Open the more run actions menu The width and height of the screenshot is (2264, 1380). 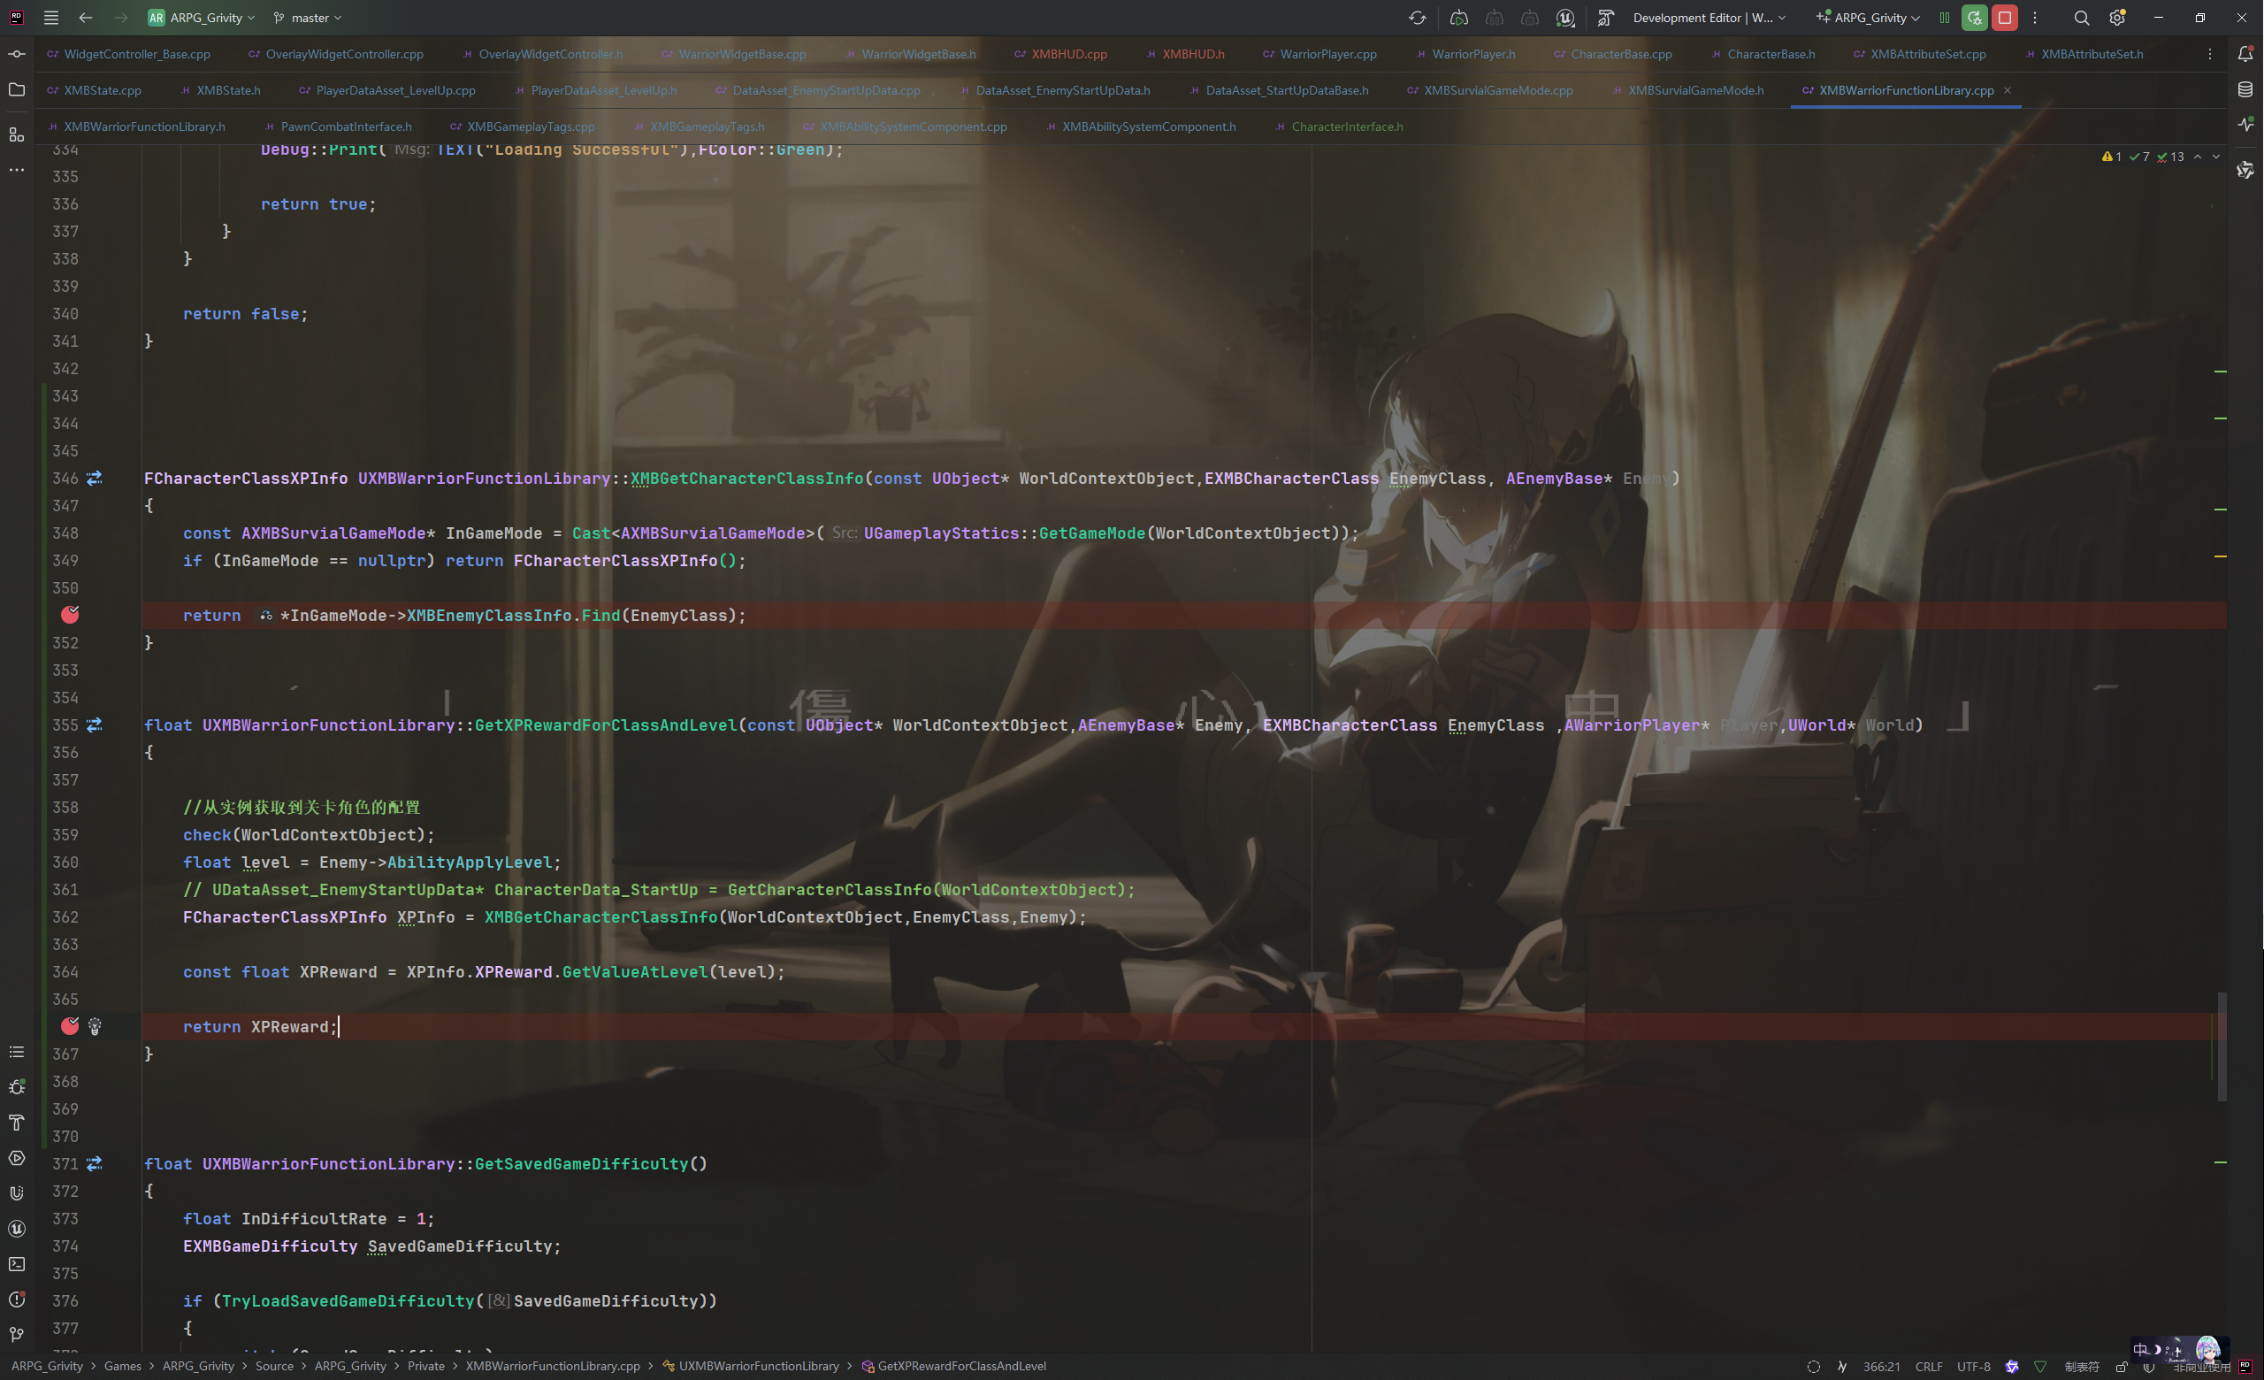pyautogui.click(x=2034, y=18)
